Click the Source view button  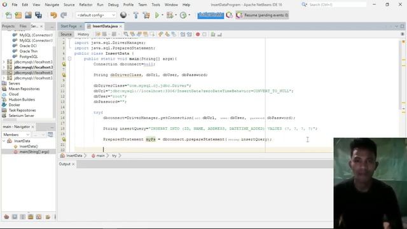tap(66, 34)
